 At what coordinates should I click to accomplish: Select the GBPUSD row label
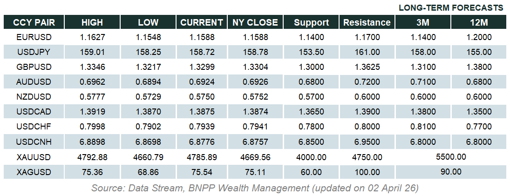point(34,67)
